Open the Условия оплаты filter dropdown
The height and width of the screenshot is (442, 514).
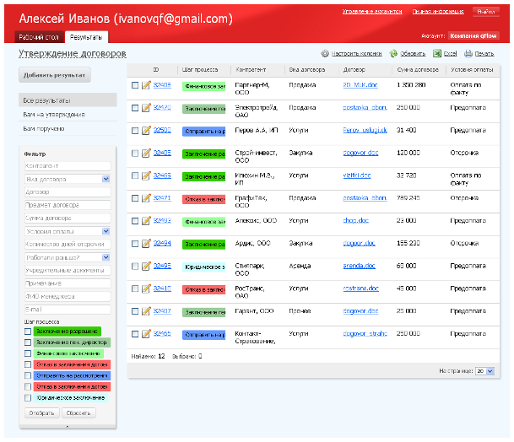coord(106,231)
